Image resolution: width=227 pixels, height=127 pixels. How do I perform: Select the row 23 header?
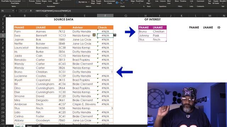[3, 108]
